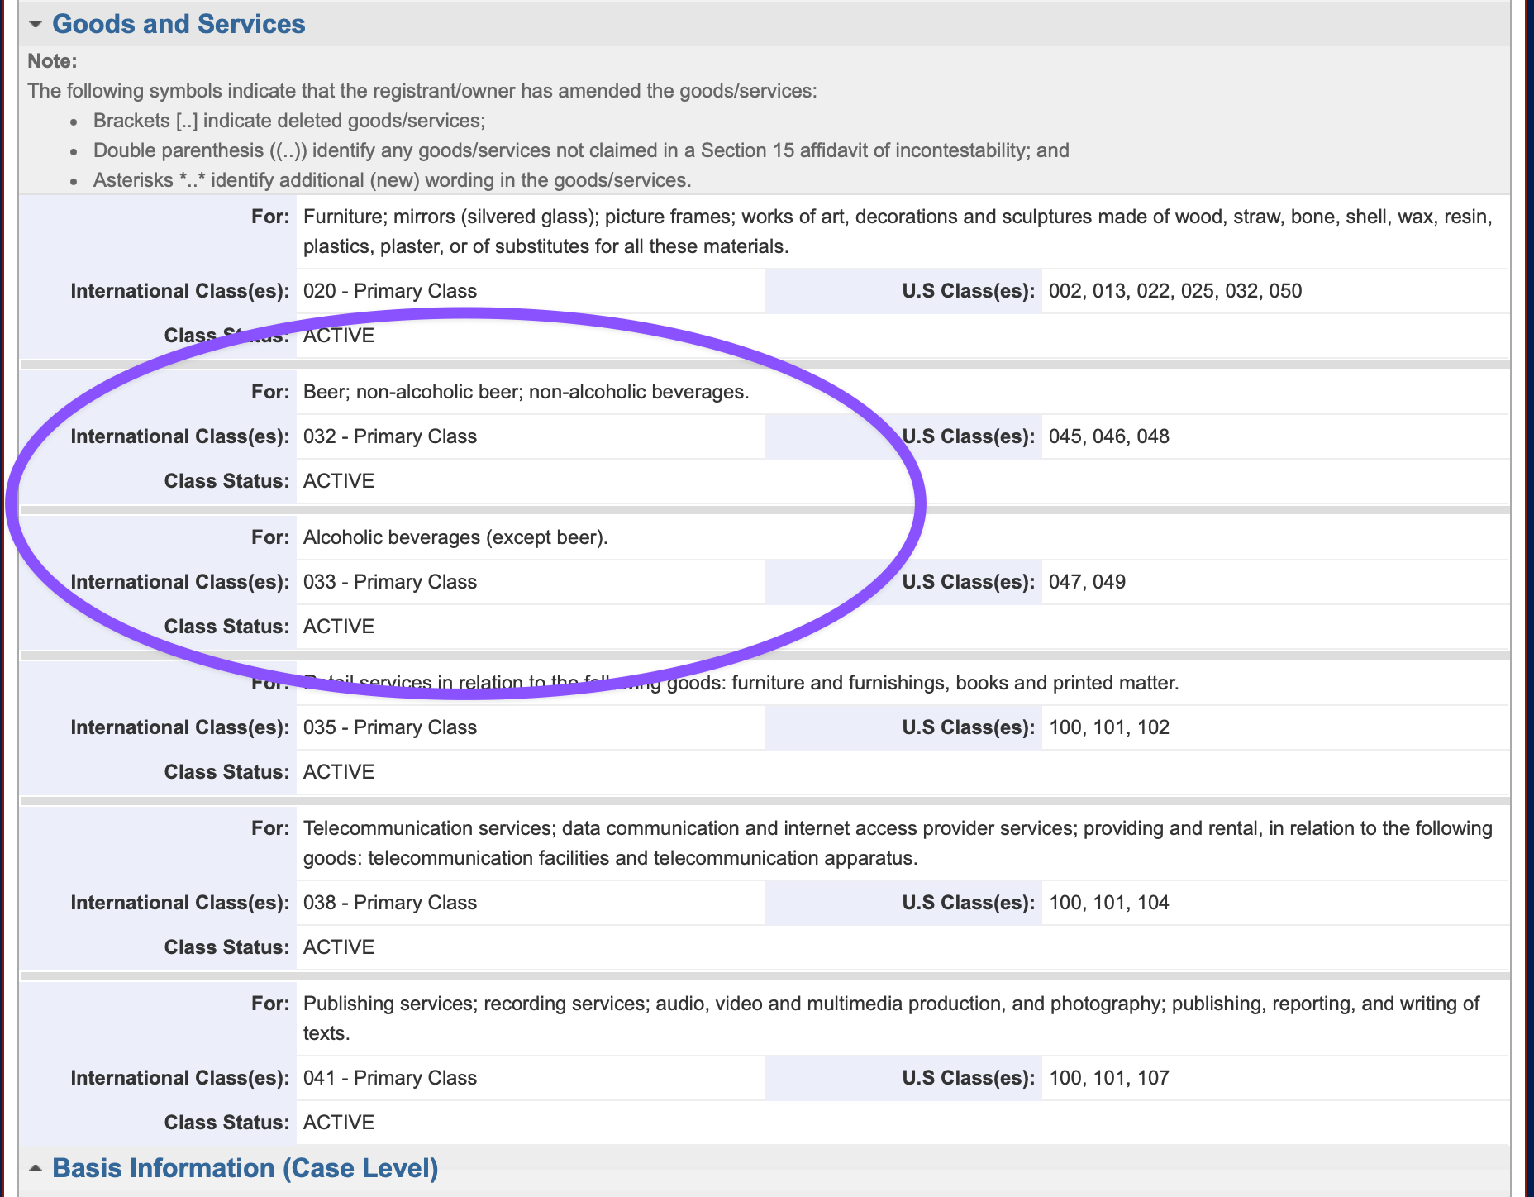Select the 'Asterisks *..*' additional wording note
This screenshot has height=1197, width=1534.
click(393, 180)
